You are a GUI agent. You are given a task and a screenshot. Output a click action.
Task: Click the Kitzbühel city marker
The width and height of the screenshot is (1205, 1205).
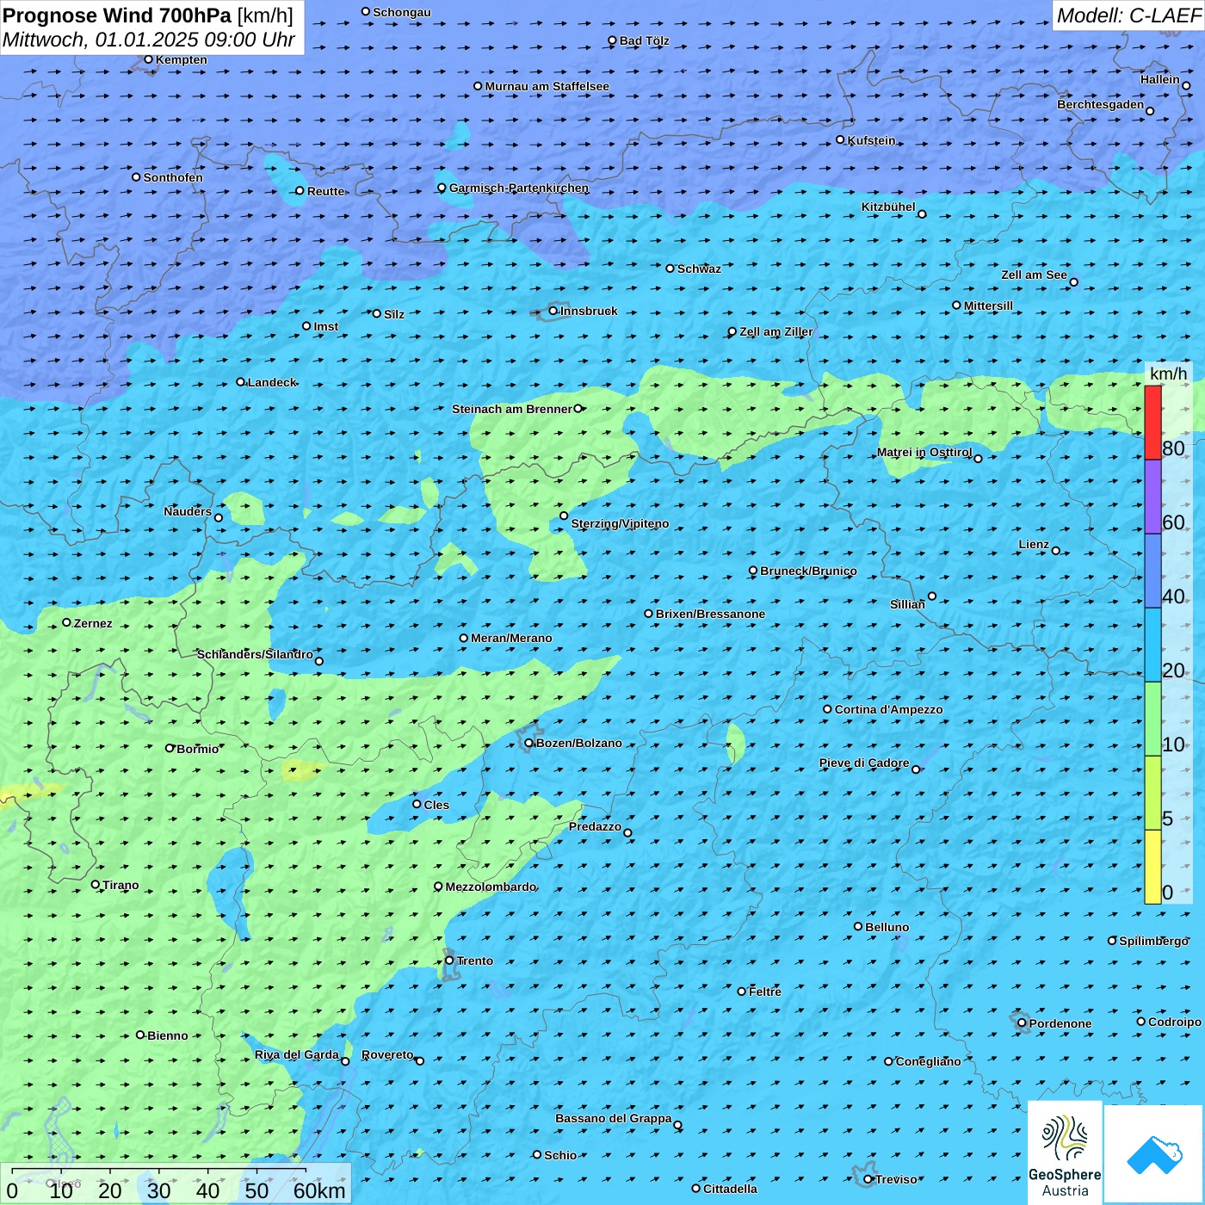click(x=922, y=214)
